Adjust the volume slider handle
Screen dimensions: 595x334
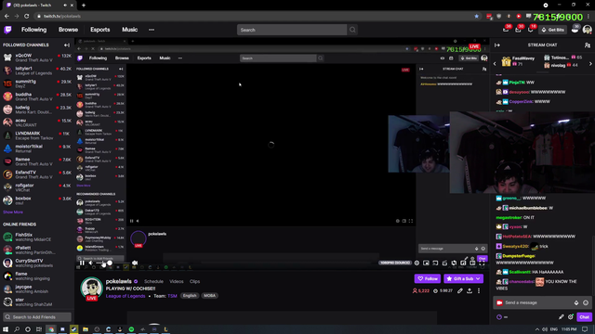coord(110,263)
